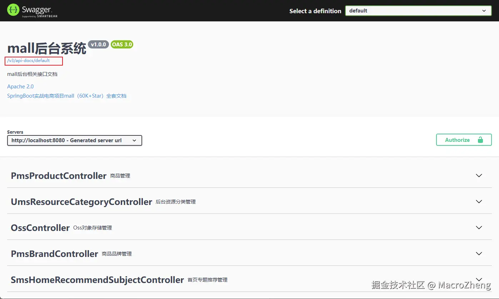Click the 首页专题推荐管理 description text
Image resolution: width=499 pixels, height=299 pixels.
point(208,280)
